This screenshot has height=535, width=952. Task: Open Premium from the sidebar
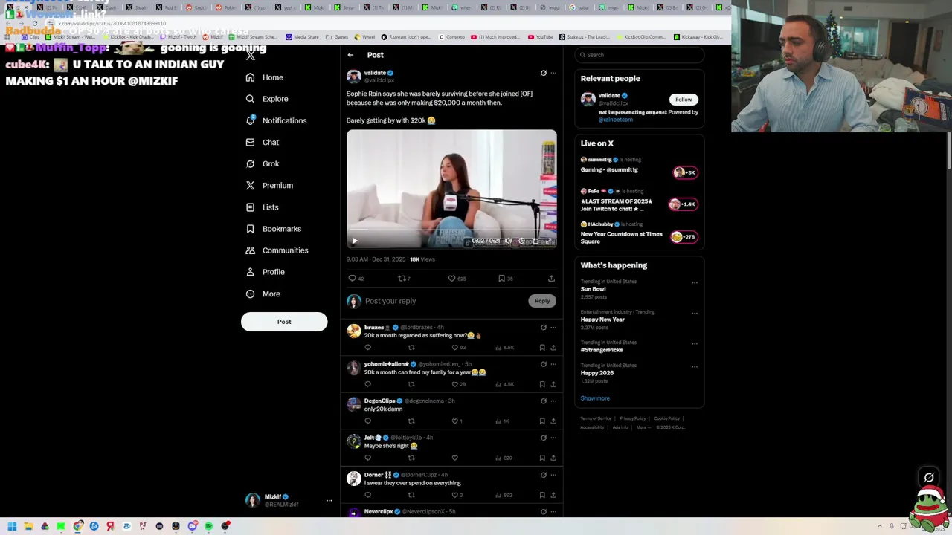[268, 185]
